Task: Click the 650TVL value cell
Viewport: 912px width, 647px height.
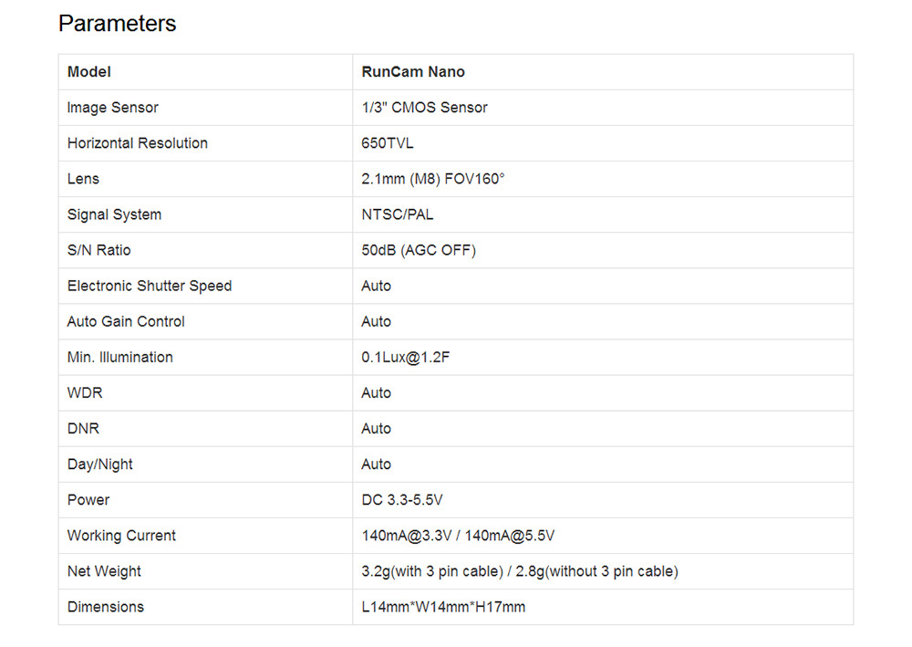Action: coord(603,143)
